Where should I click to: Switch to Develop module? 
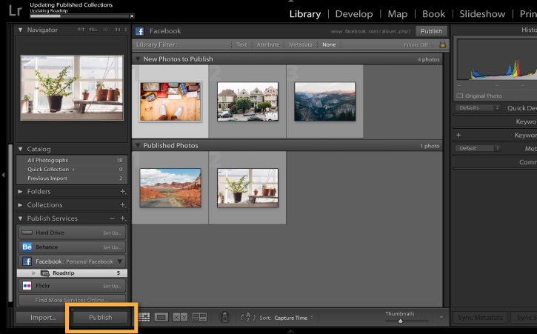click(x=354, y=14)
